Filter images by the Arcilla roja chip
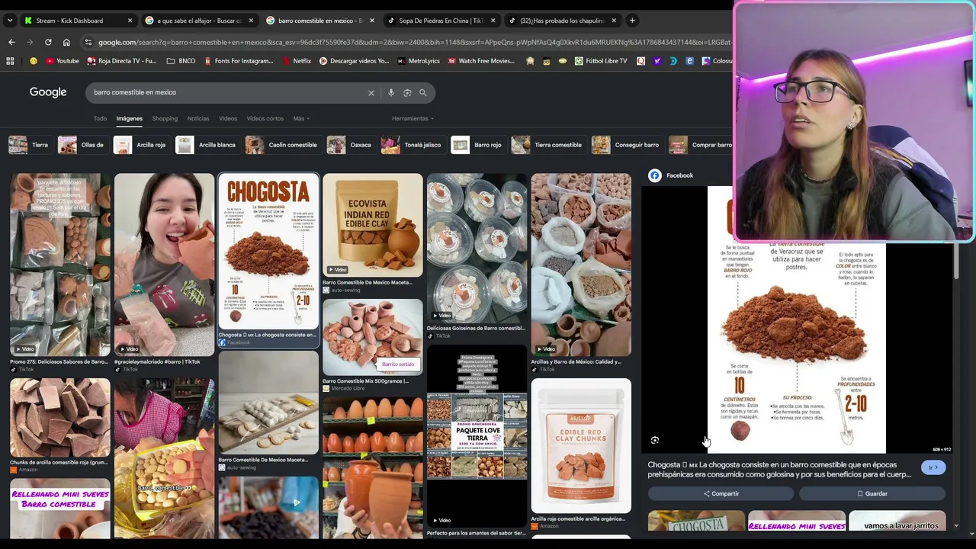 [x=140, y=145]
